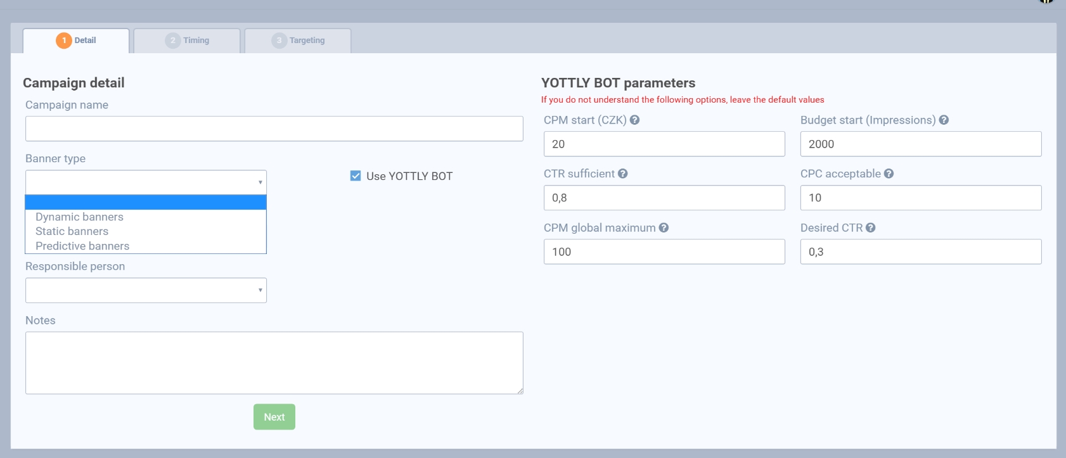Switch to the Targeting tab
Viewport: 1066px width, 458px height.
298,41
